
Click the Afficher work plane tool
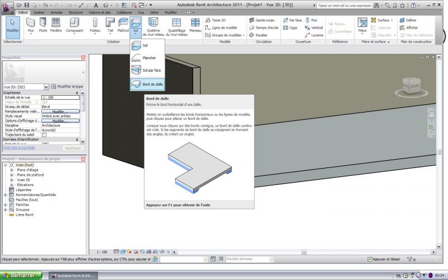[x=409, y=27]
